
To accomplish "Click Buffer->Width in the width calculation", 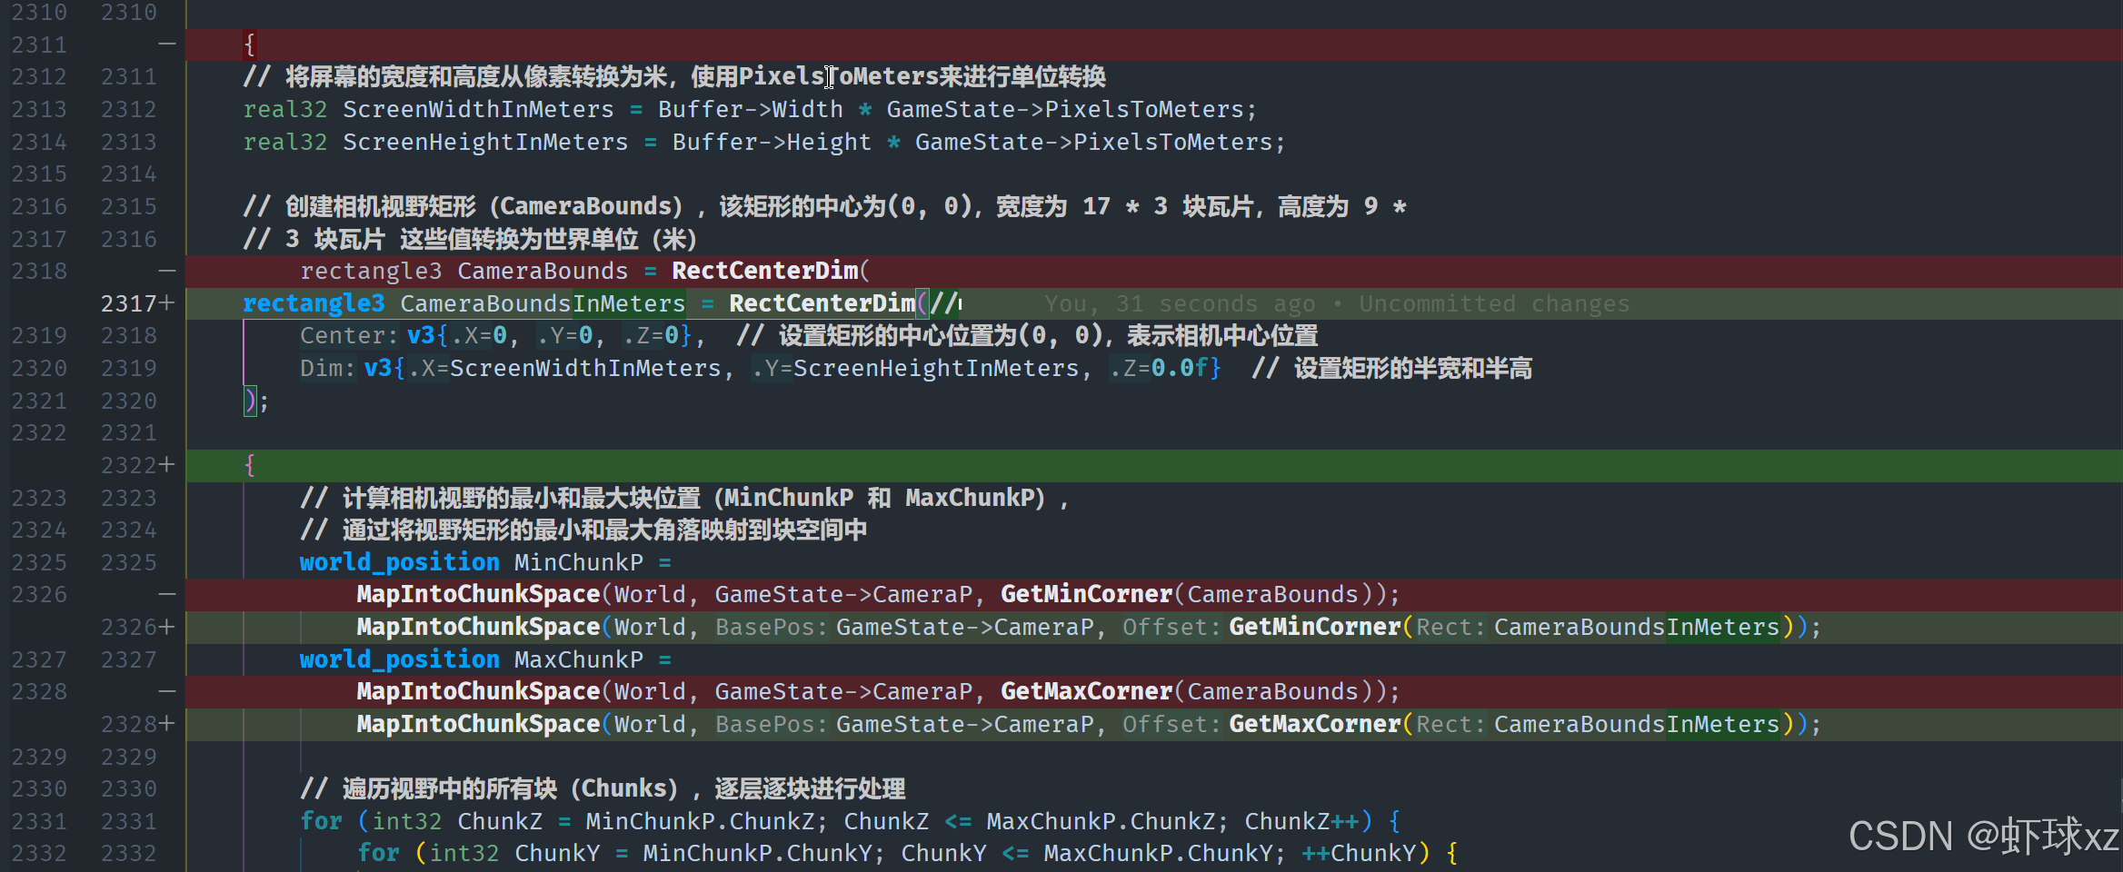I will point(751,109).
